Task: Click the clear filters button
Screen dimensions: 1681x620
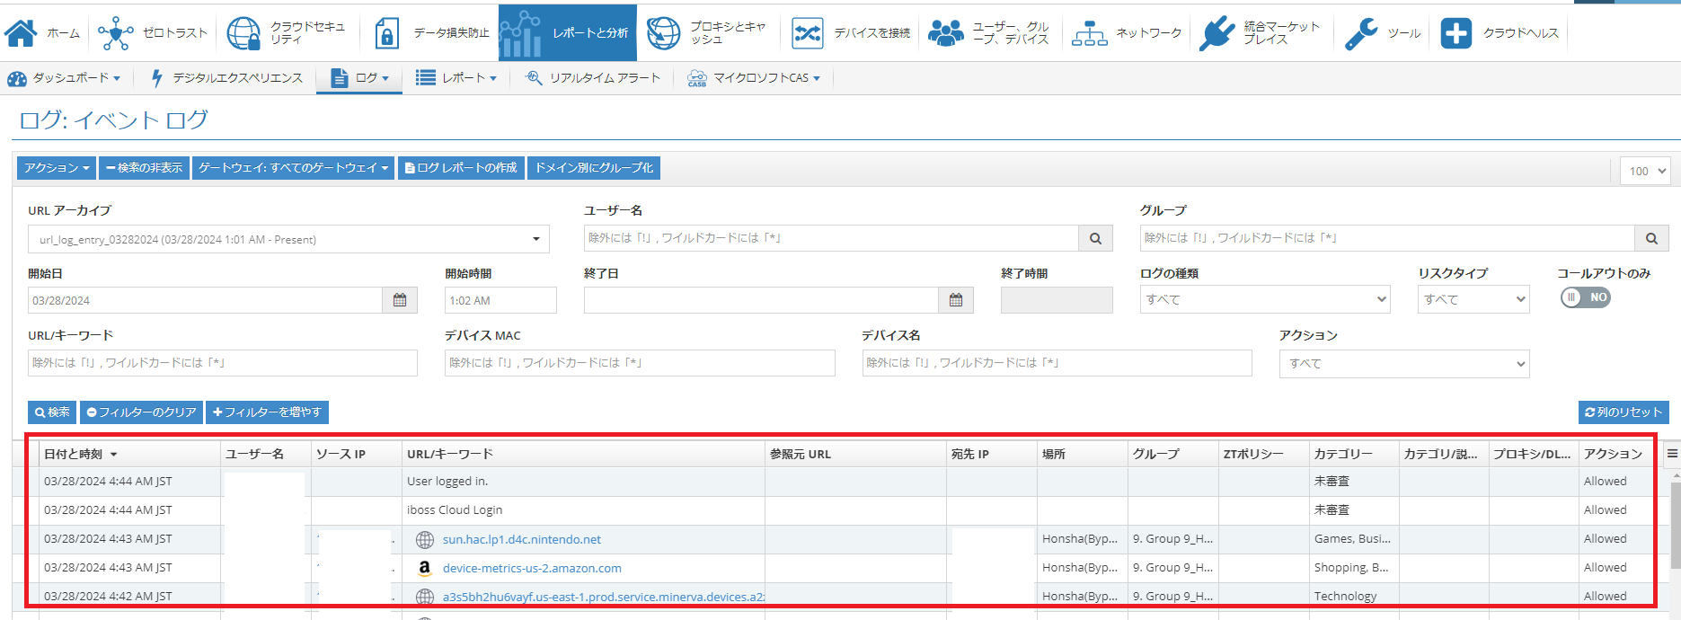Action: point(141,412)
